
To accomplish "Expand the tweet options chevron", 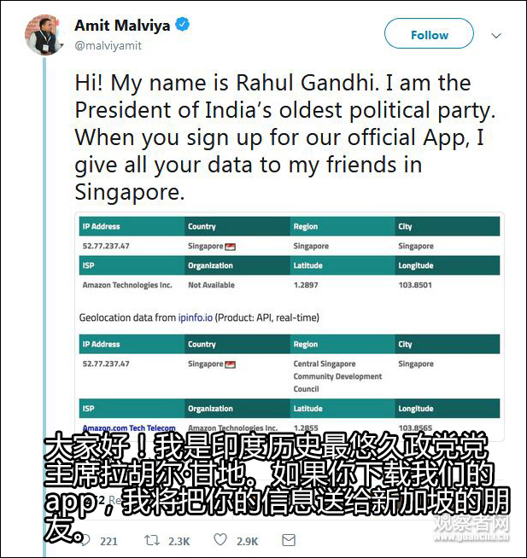I will [496, 35].
